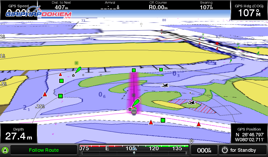This screenshot has width=268, height=157.
Task: Select the Follow Route button
Action: pyautogui.click(x=44, y=150)
